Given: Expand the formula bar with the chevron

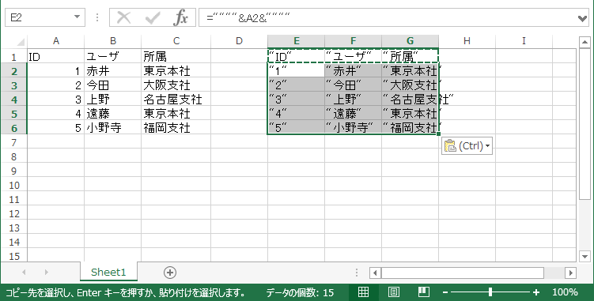Looking at the screenshot, I should (x=583, y=18).
